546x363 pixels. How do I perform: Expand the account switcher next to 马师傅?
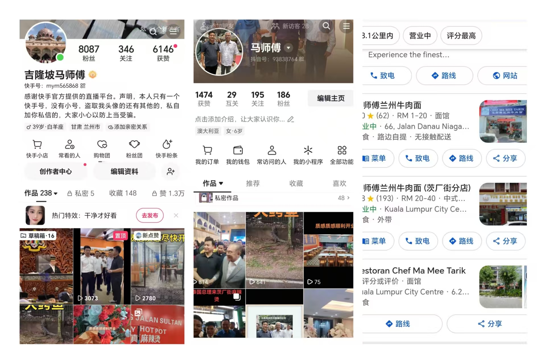pos(288,48)
